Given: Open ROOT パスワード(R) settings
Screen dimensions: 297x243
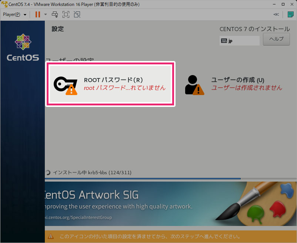Looking at the screenshot, I should tap(110, 84).
